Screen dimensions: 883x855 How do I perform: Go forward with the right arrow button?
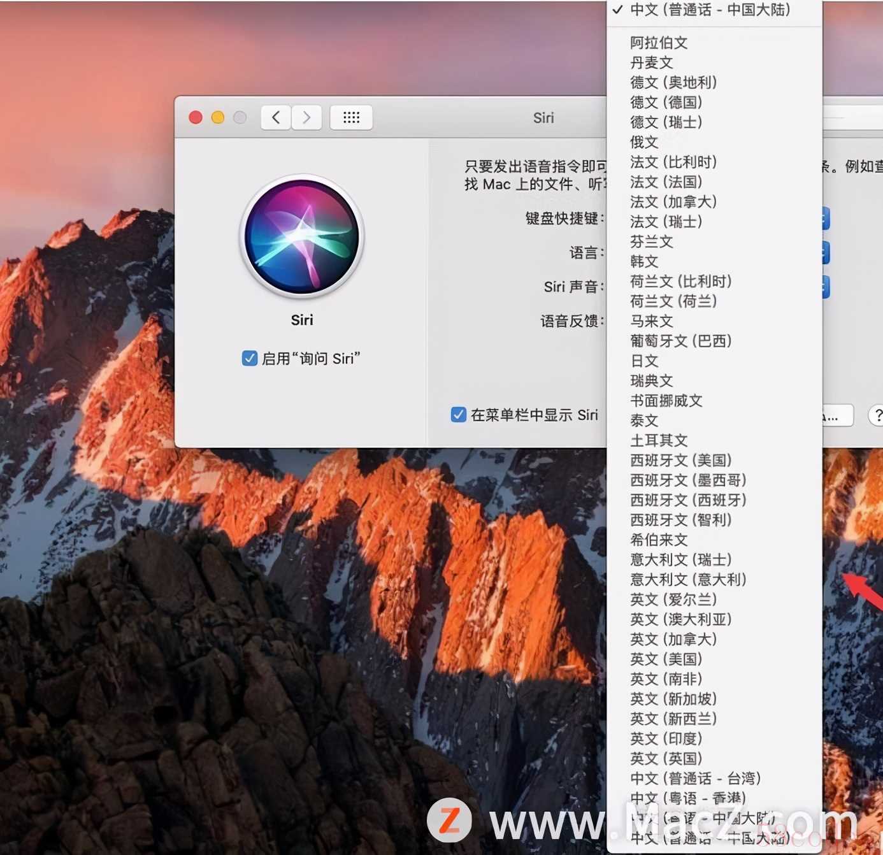tap(306, 117)
